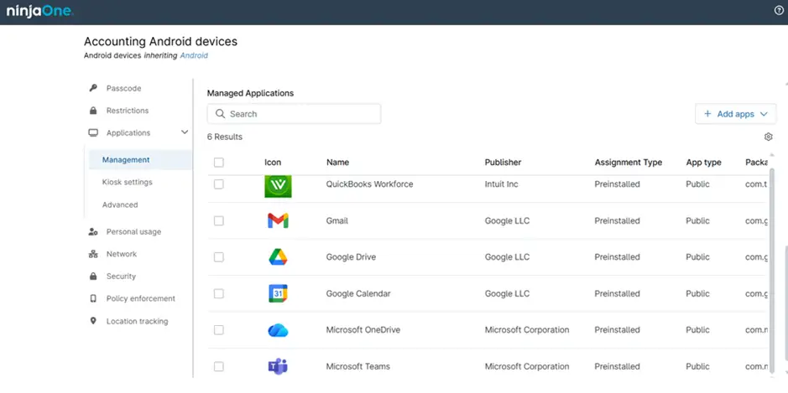Click the Location tracking pin icon

(93, 321)
